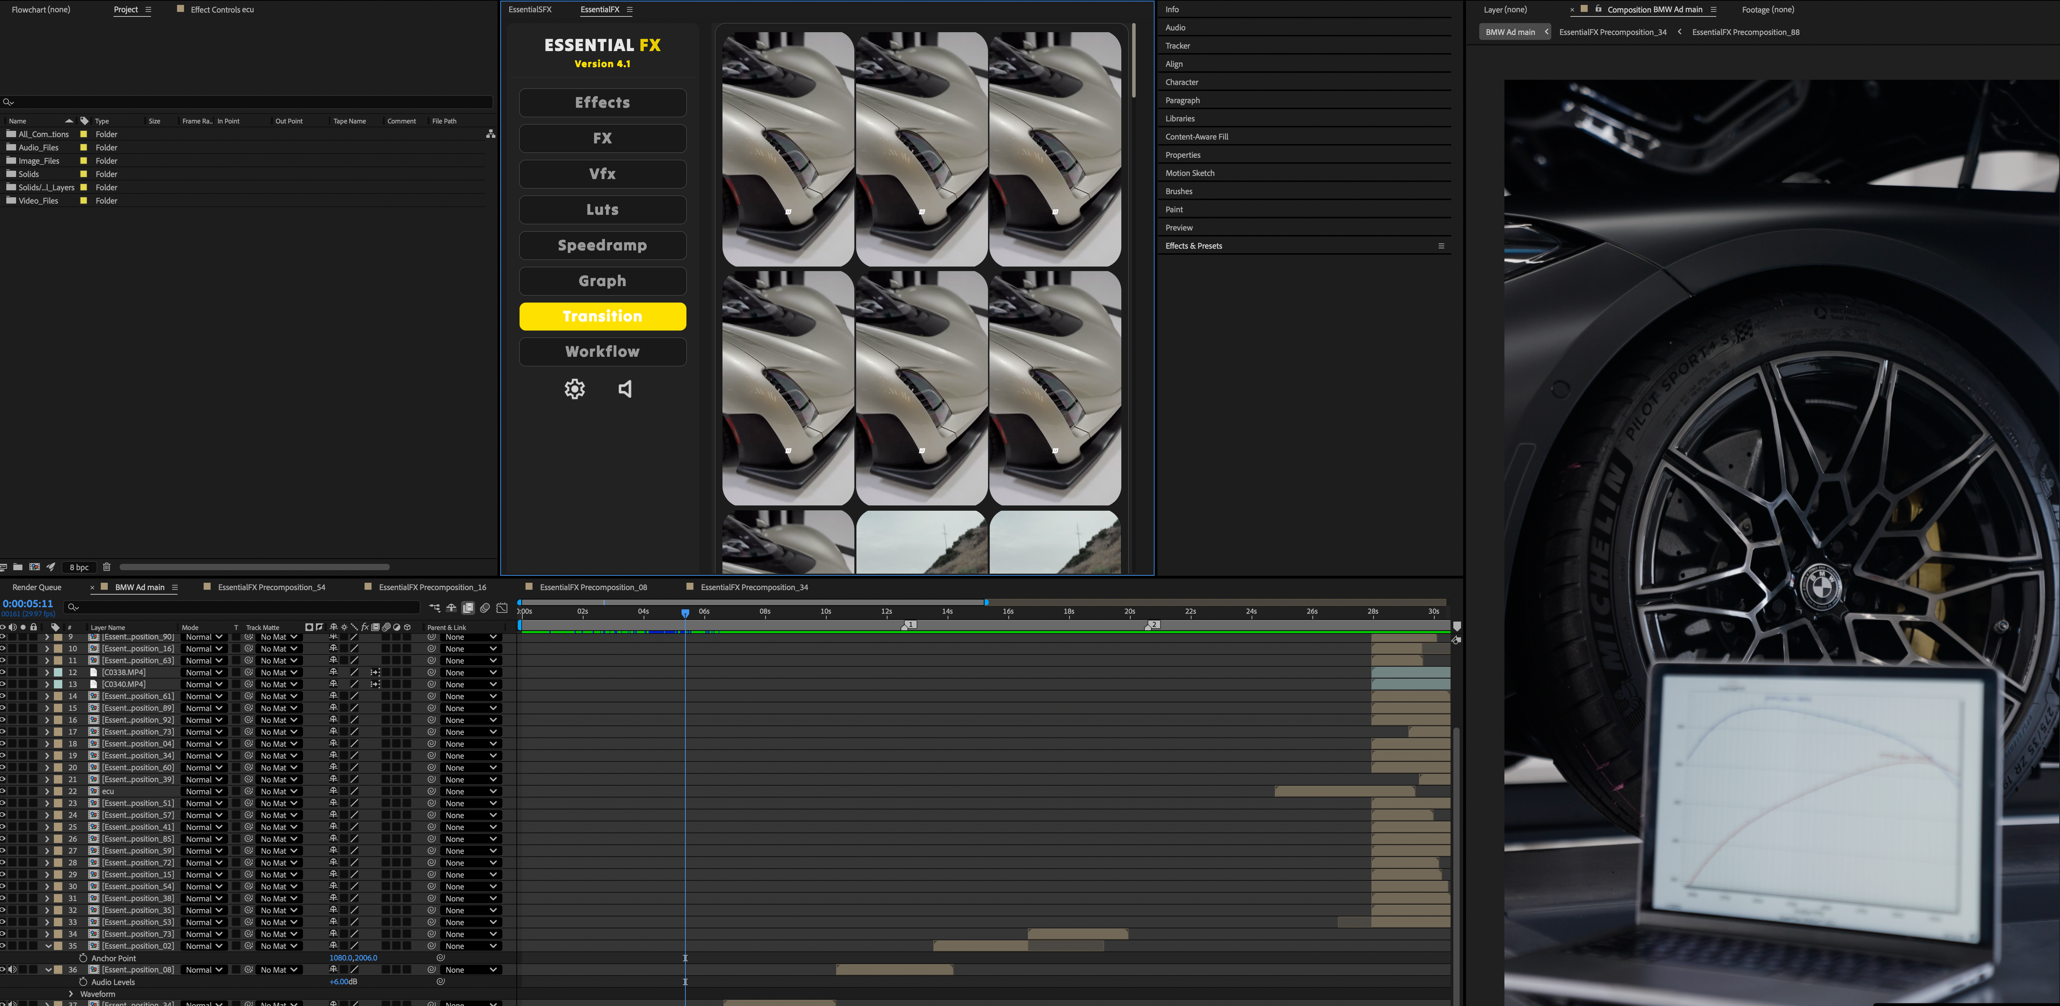Toggle audio for layer 36
The image size is (2060, 1006).
[x=12, y=970]
